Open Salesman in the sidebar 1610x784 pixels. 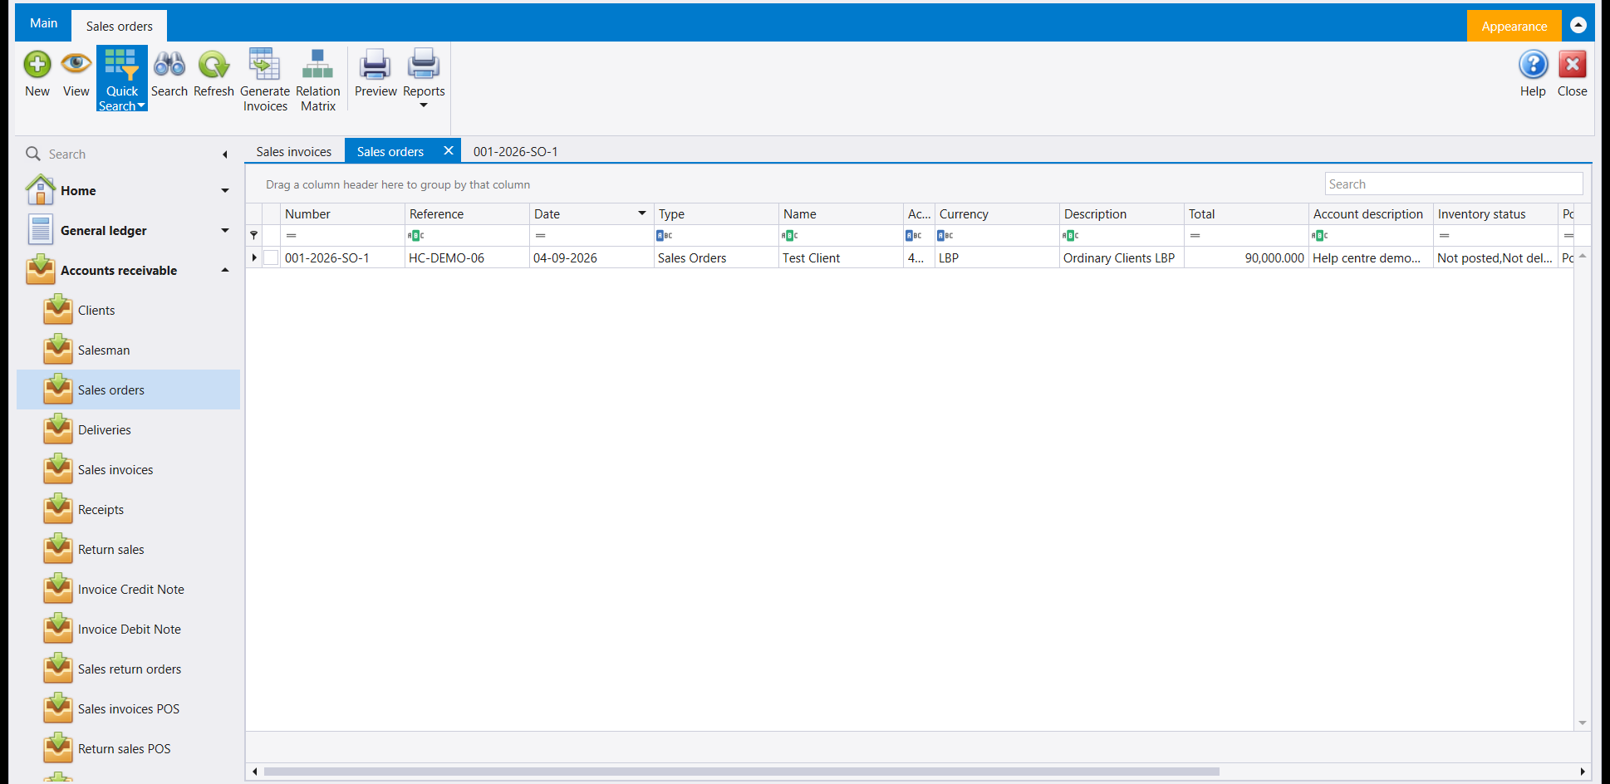tap(128, 350)
